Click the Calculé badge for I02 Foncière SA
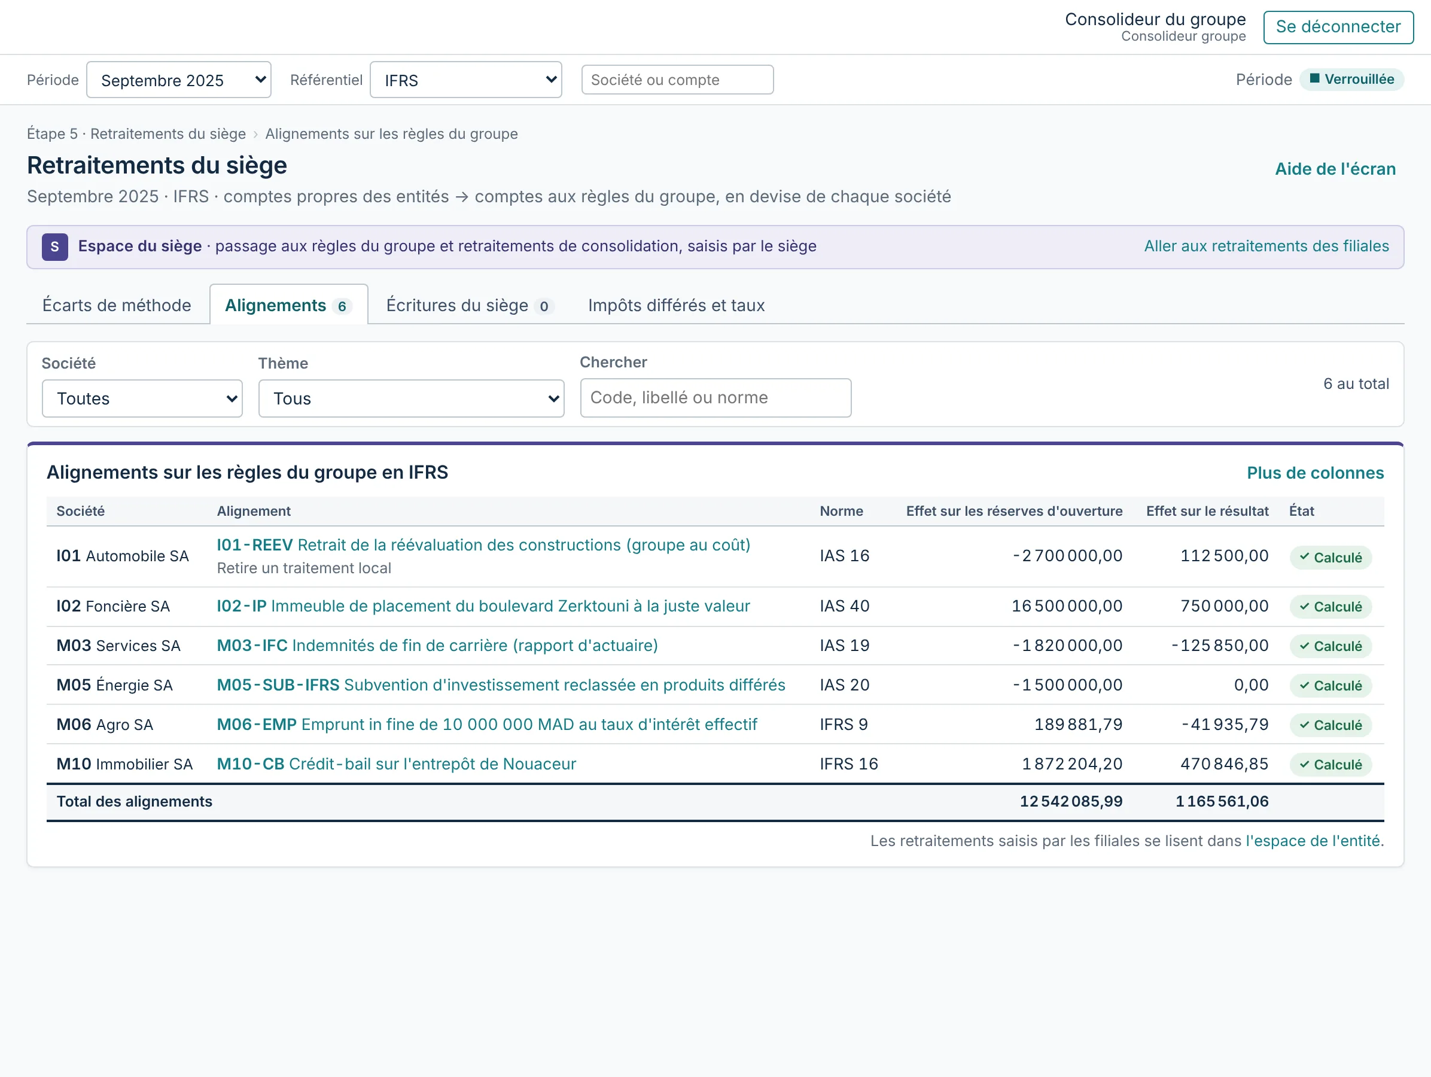The height and width of the screenshot is (1077, 1431). point(1330,607)
